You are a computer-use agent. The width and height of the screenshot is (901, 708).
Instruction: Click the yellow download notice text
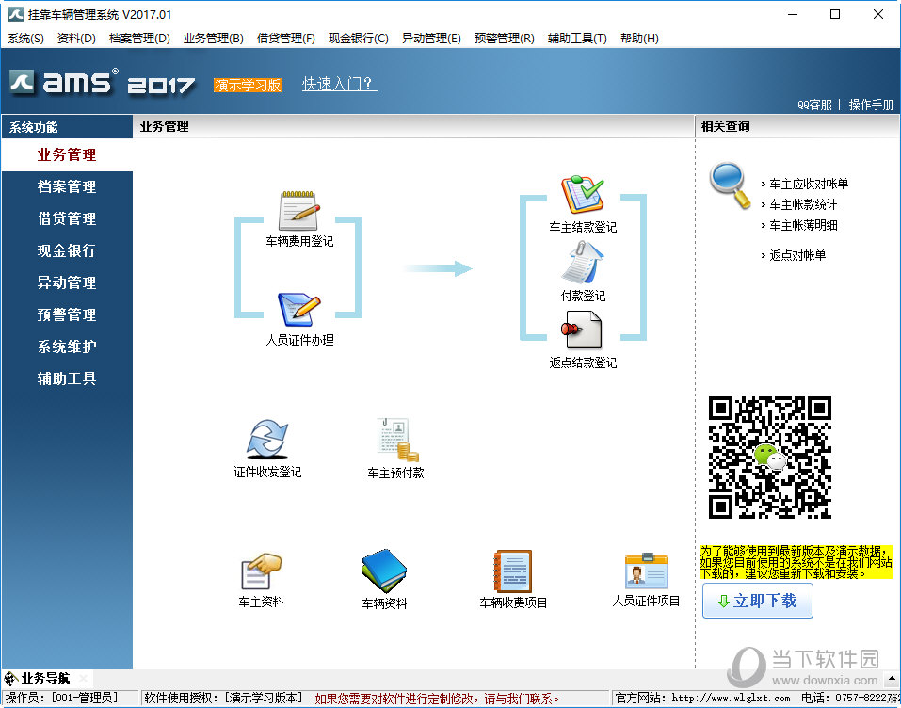pyautogui.click(x=796, y=563)
